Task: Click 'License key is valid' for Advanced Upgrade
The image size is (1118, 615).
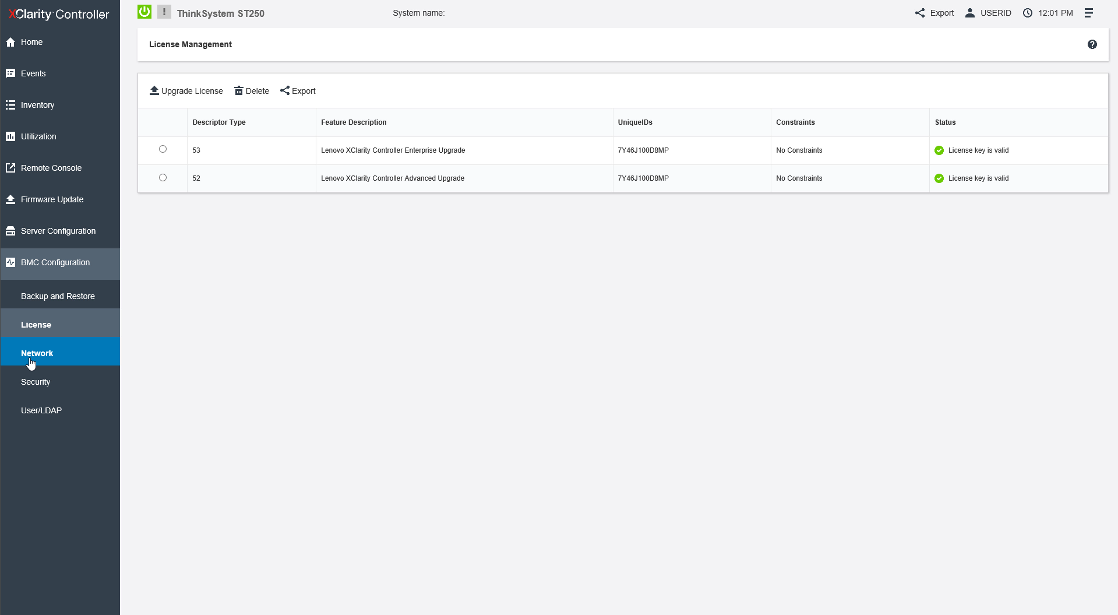Action: tap(979, 178)
